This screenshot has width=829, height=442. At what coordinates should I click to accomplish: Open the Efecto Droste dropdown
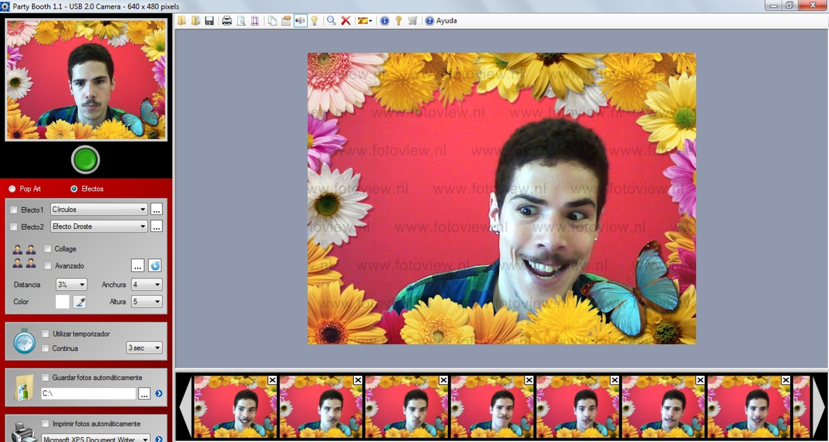pos(99,227)
